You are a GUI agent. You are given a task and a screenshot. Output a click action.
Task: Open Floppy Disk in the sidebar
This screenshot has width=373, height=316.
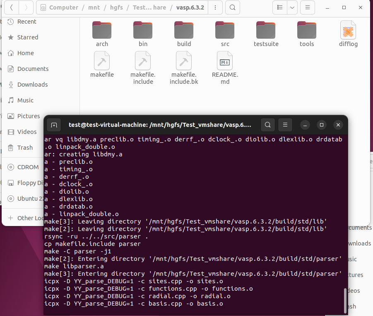coord(25,183)
